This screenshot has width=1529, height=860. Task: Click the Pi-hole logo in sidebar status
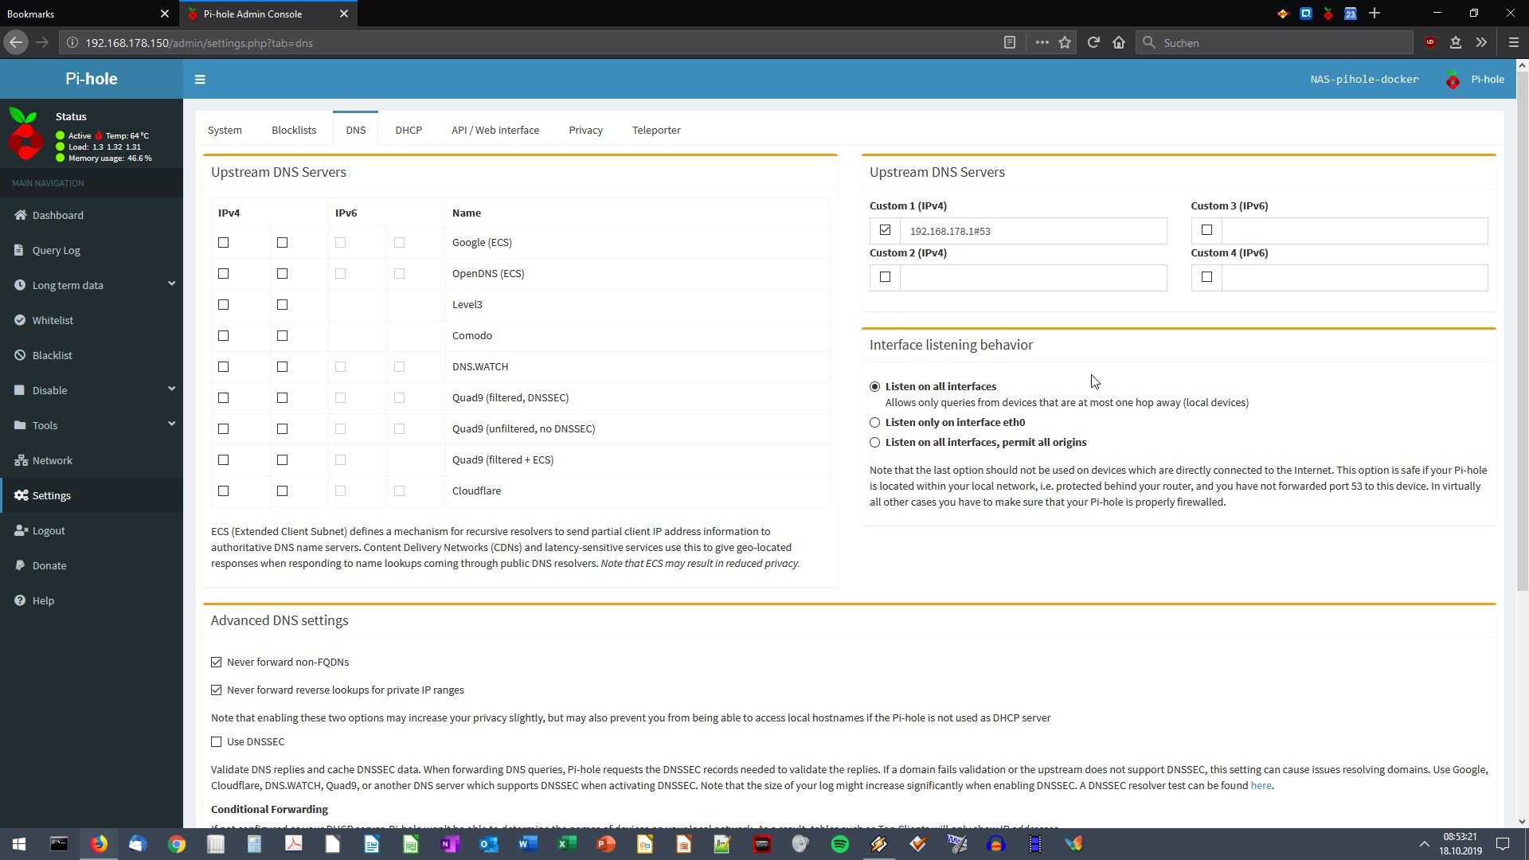pyautogui.click(x=25, y=135)
